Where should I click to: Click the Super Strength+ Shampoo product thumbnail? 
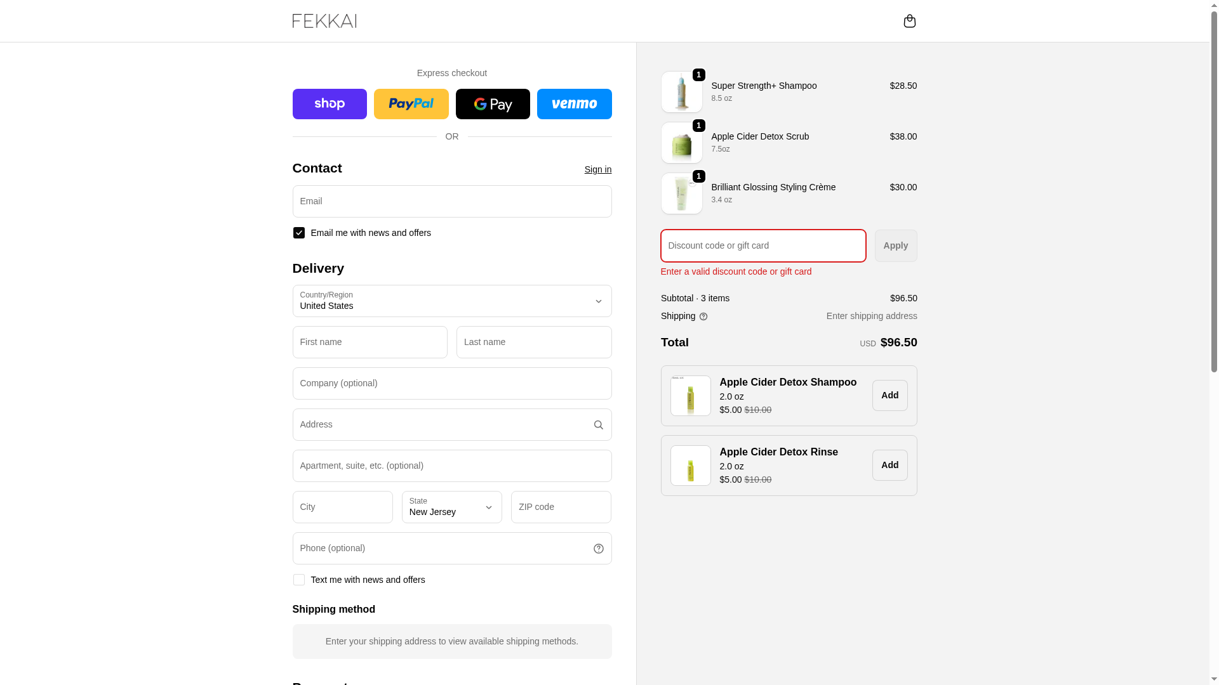click(x=681, y=92)
